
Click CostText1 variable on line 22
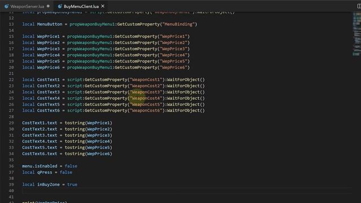(x=49, y=80)
